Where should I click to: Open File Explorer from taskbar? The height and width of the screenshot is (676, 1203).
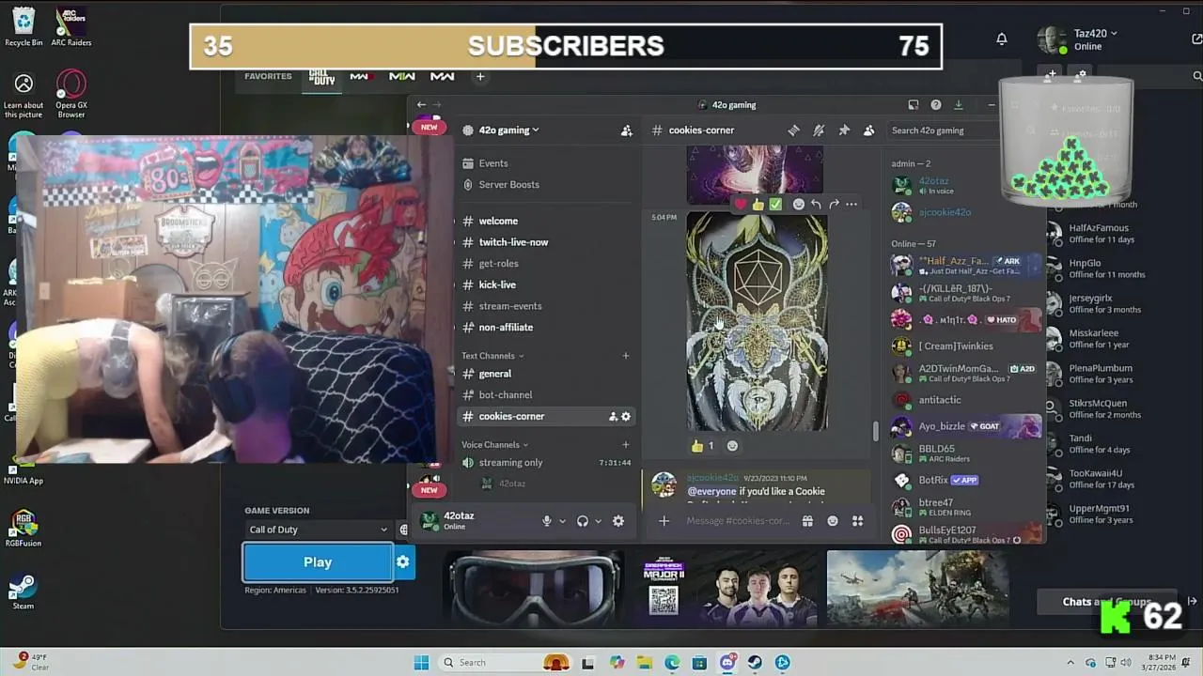(645, 663)
